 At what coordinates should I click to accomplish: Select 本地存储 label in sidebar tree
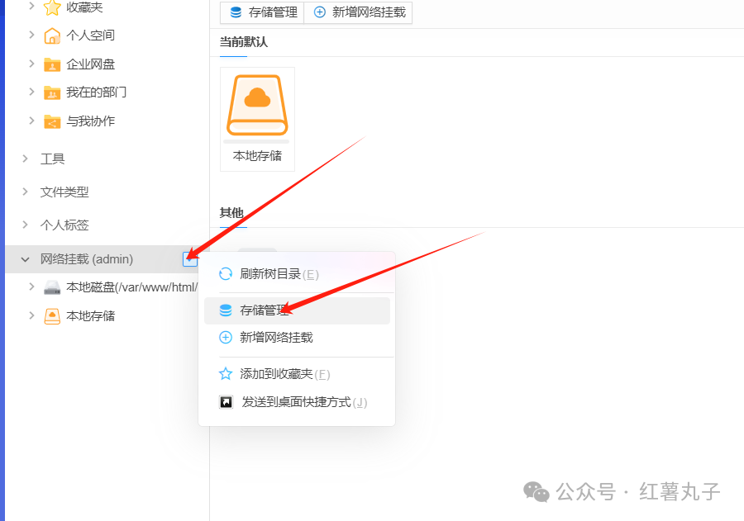90,316
